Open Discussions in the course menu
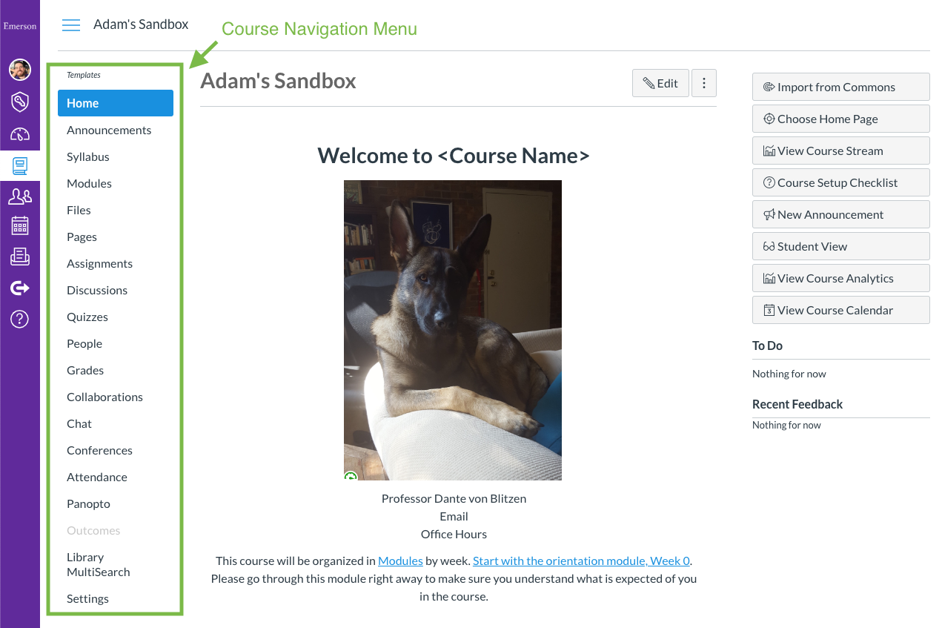This screenshot has width=942, height=628. 97,290
